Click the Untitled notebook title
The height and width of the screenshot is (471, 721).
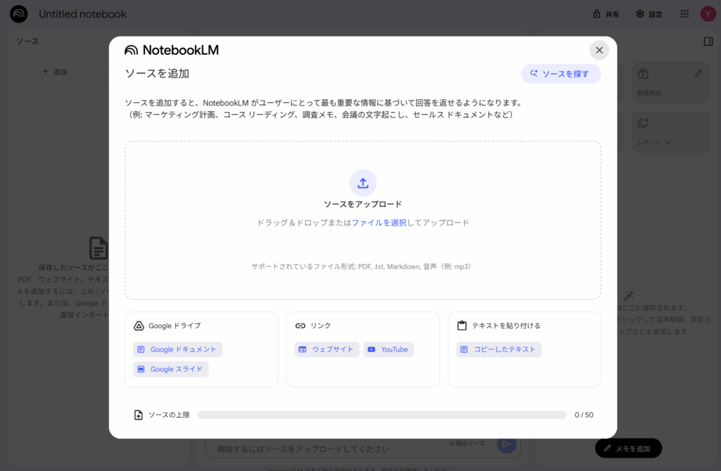(83, 14)
